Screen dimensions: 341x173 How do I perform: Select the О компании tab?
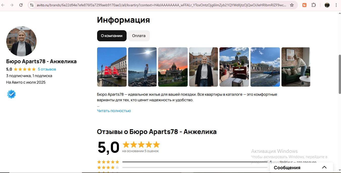click(112, 36)
